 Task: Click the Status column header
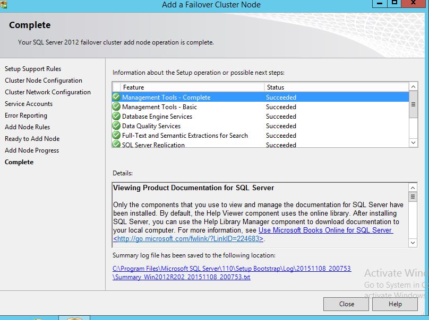tap(337, 87)
